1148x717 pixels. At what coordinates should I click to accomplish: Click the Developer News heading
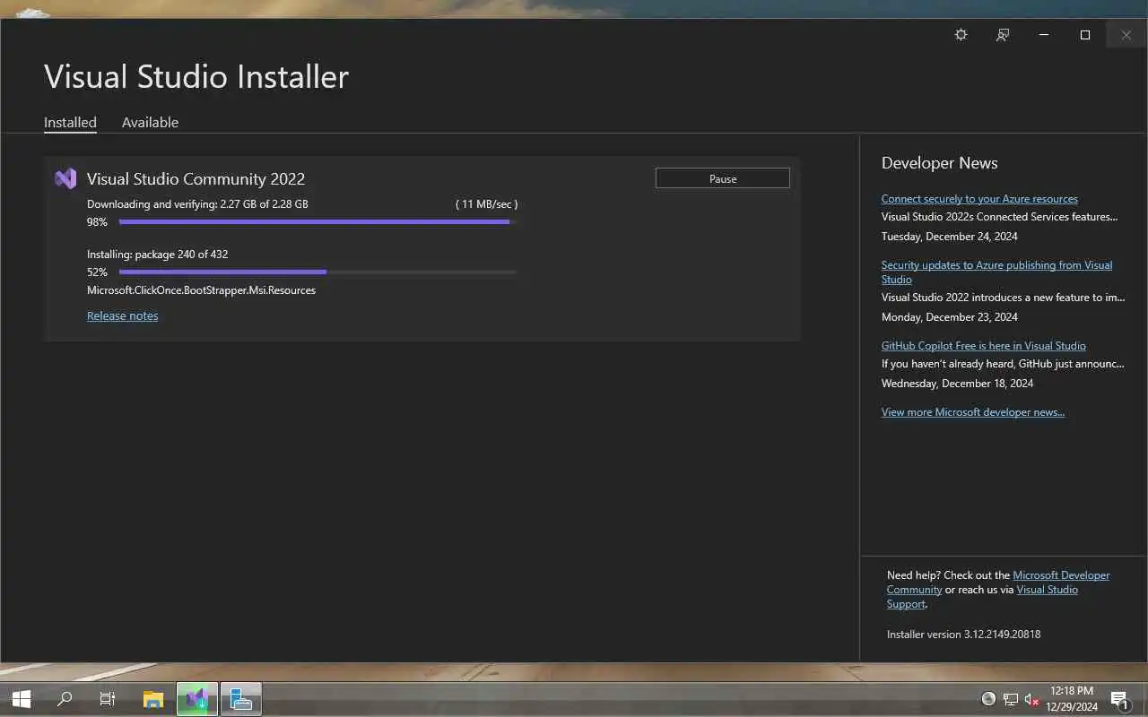(x=940, y=163)
